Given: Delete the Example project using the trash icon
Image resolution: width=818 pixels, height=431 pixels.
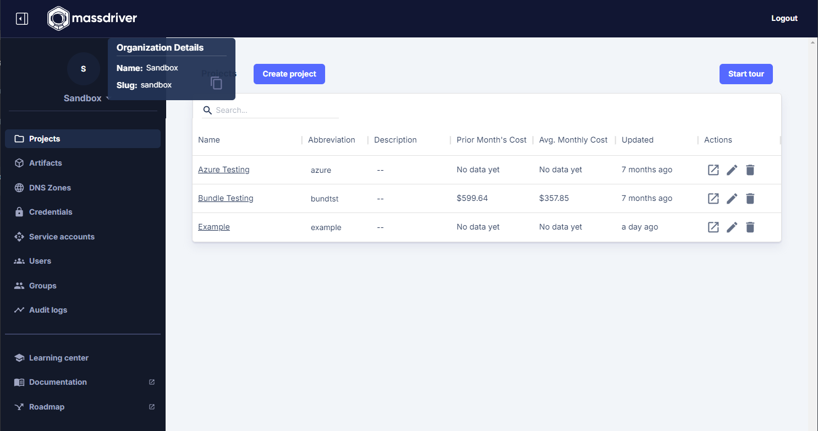Looking at the screenshot, I should [x=750, y=227].
